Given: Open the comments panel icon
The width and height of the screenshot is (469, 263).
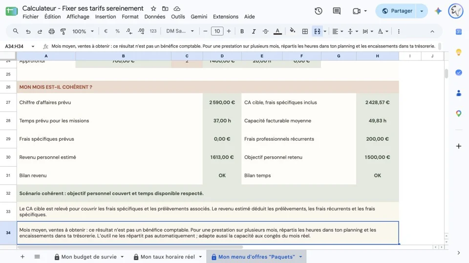Looking at the screenshot, I should click(x=337, y=11).
